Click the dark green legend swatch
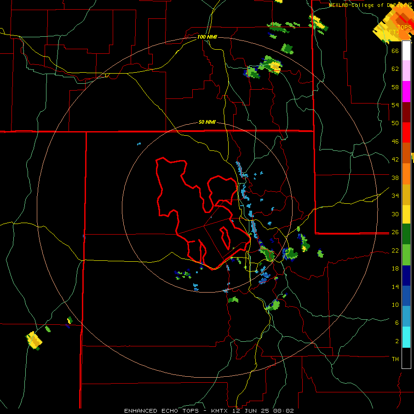 pos(406,234)
